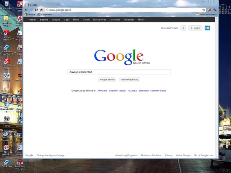231x173 pixels.
Task: Open Advertising Programs footer link
Action: (x=126, y=155)
